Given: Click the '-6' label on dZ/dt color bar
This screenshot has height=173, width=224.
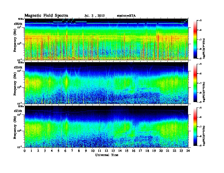Looking at the screenshot, I should tap(200, 117).
